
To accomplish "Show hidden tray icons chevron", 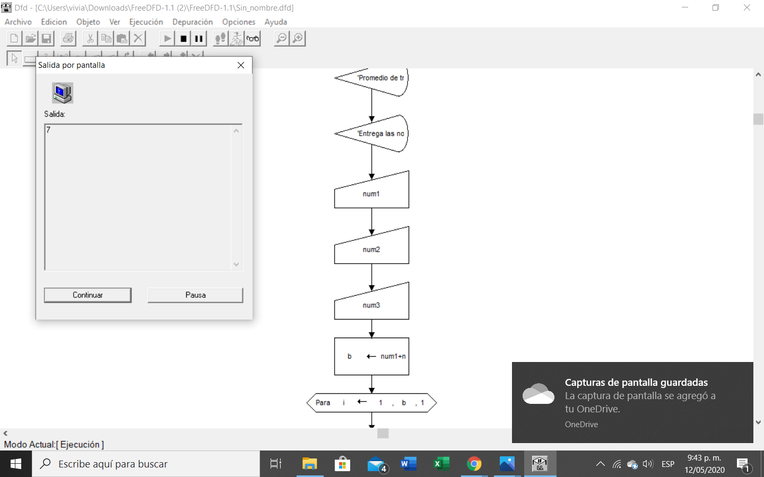I will tap(601, 464).
